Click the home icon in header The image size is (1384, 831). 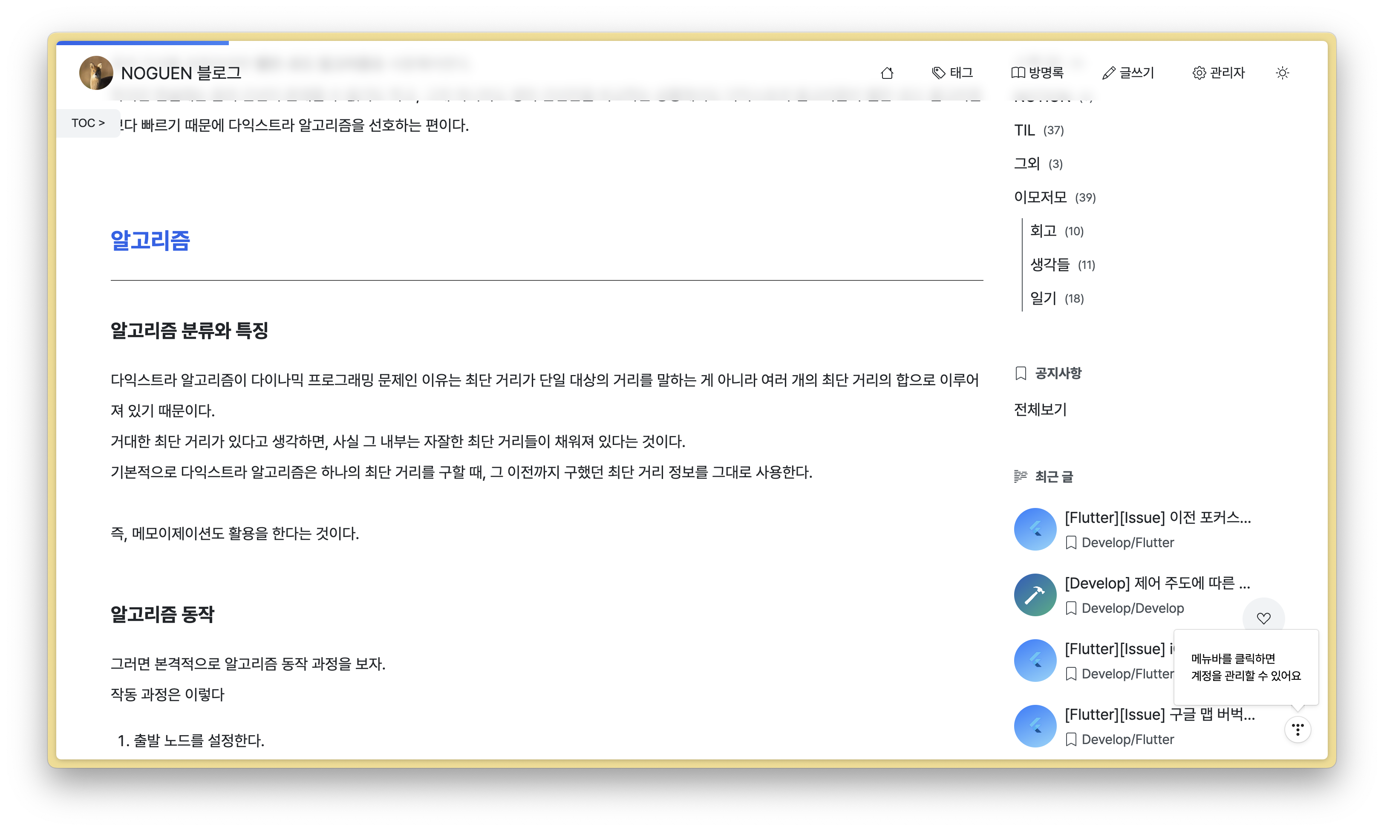(x=887, y=73)
